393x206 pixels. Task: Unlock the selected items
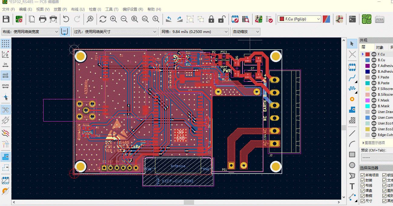[x=222, y=19]
